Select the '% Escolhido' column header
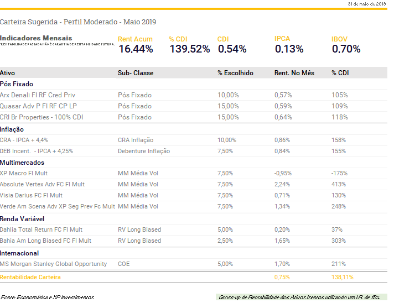 [235, 73]
